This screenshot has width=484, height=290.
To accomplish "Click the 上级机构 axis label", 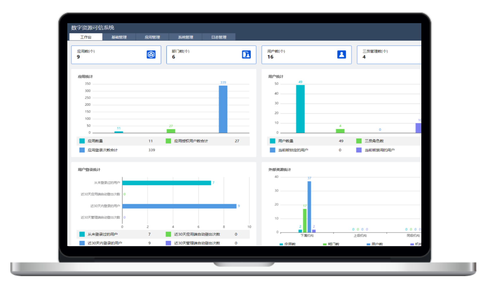I will pos(360,236).
